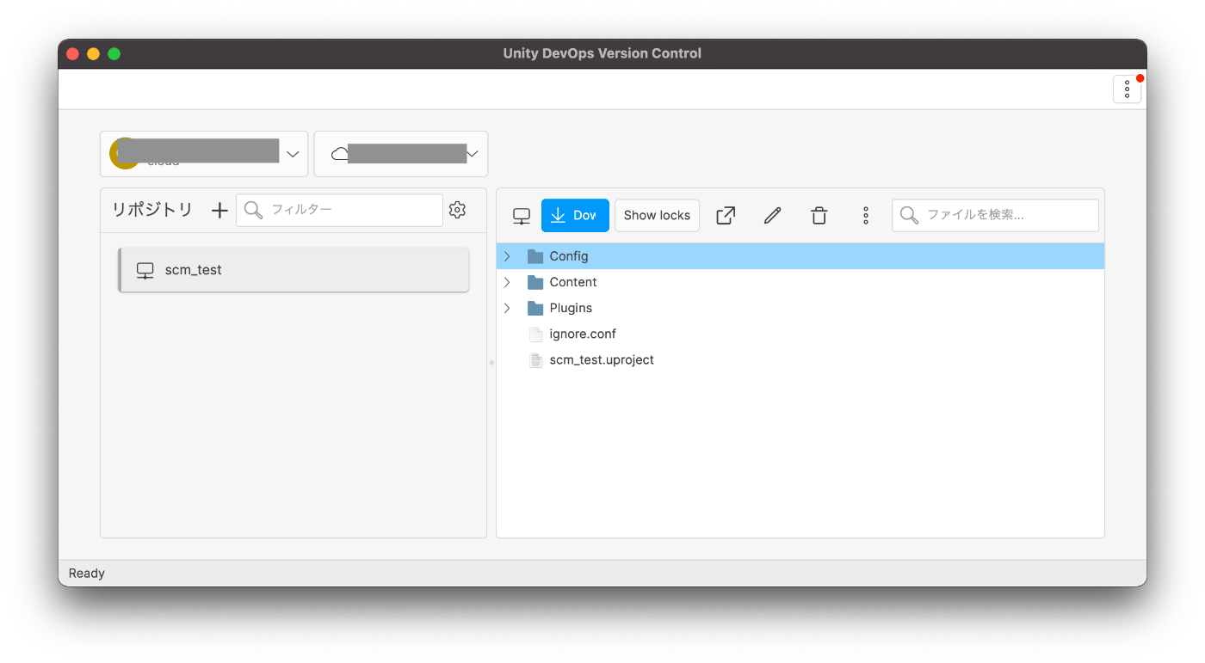Click the workspace icon beside scm_test
Screen dimensions: 1205x663
point(145,270)
